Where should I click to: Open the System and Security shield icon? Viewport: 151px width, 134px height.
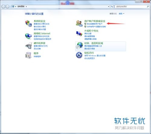click(28, 23)
